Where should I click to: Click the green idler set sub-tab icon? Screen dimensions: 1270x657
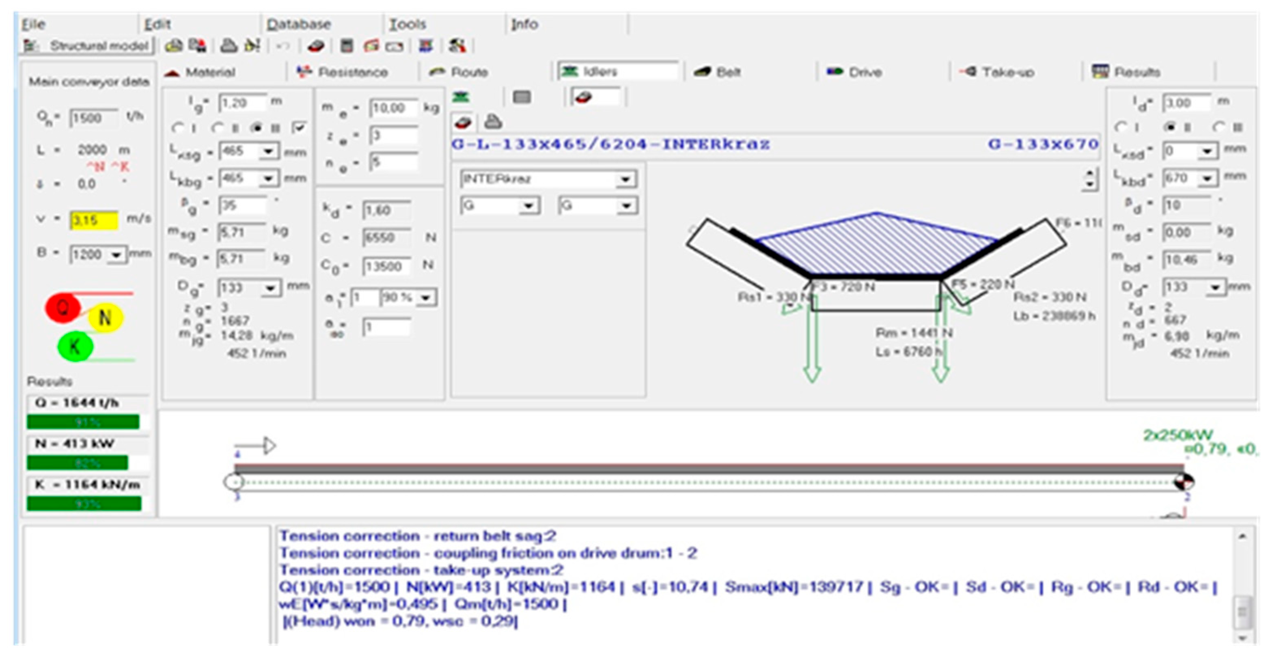coord(461,97)
